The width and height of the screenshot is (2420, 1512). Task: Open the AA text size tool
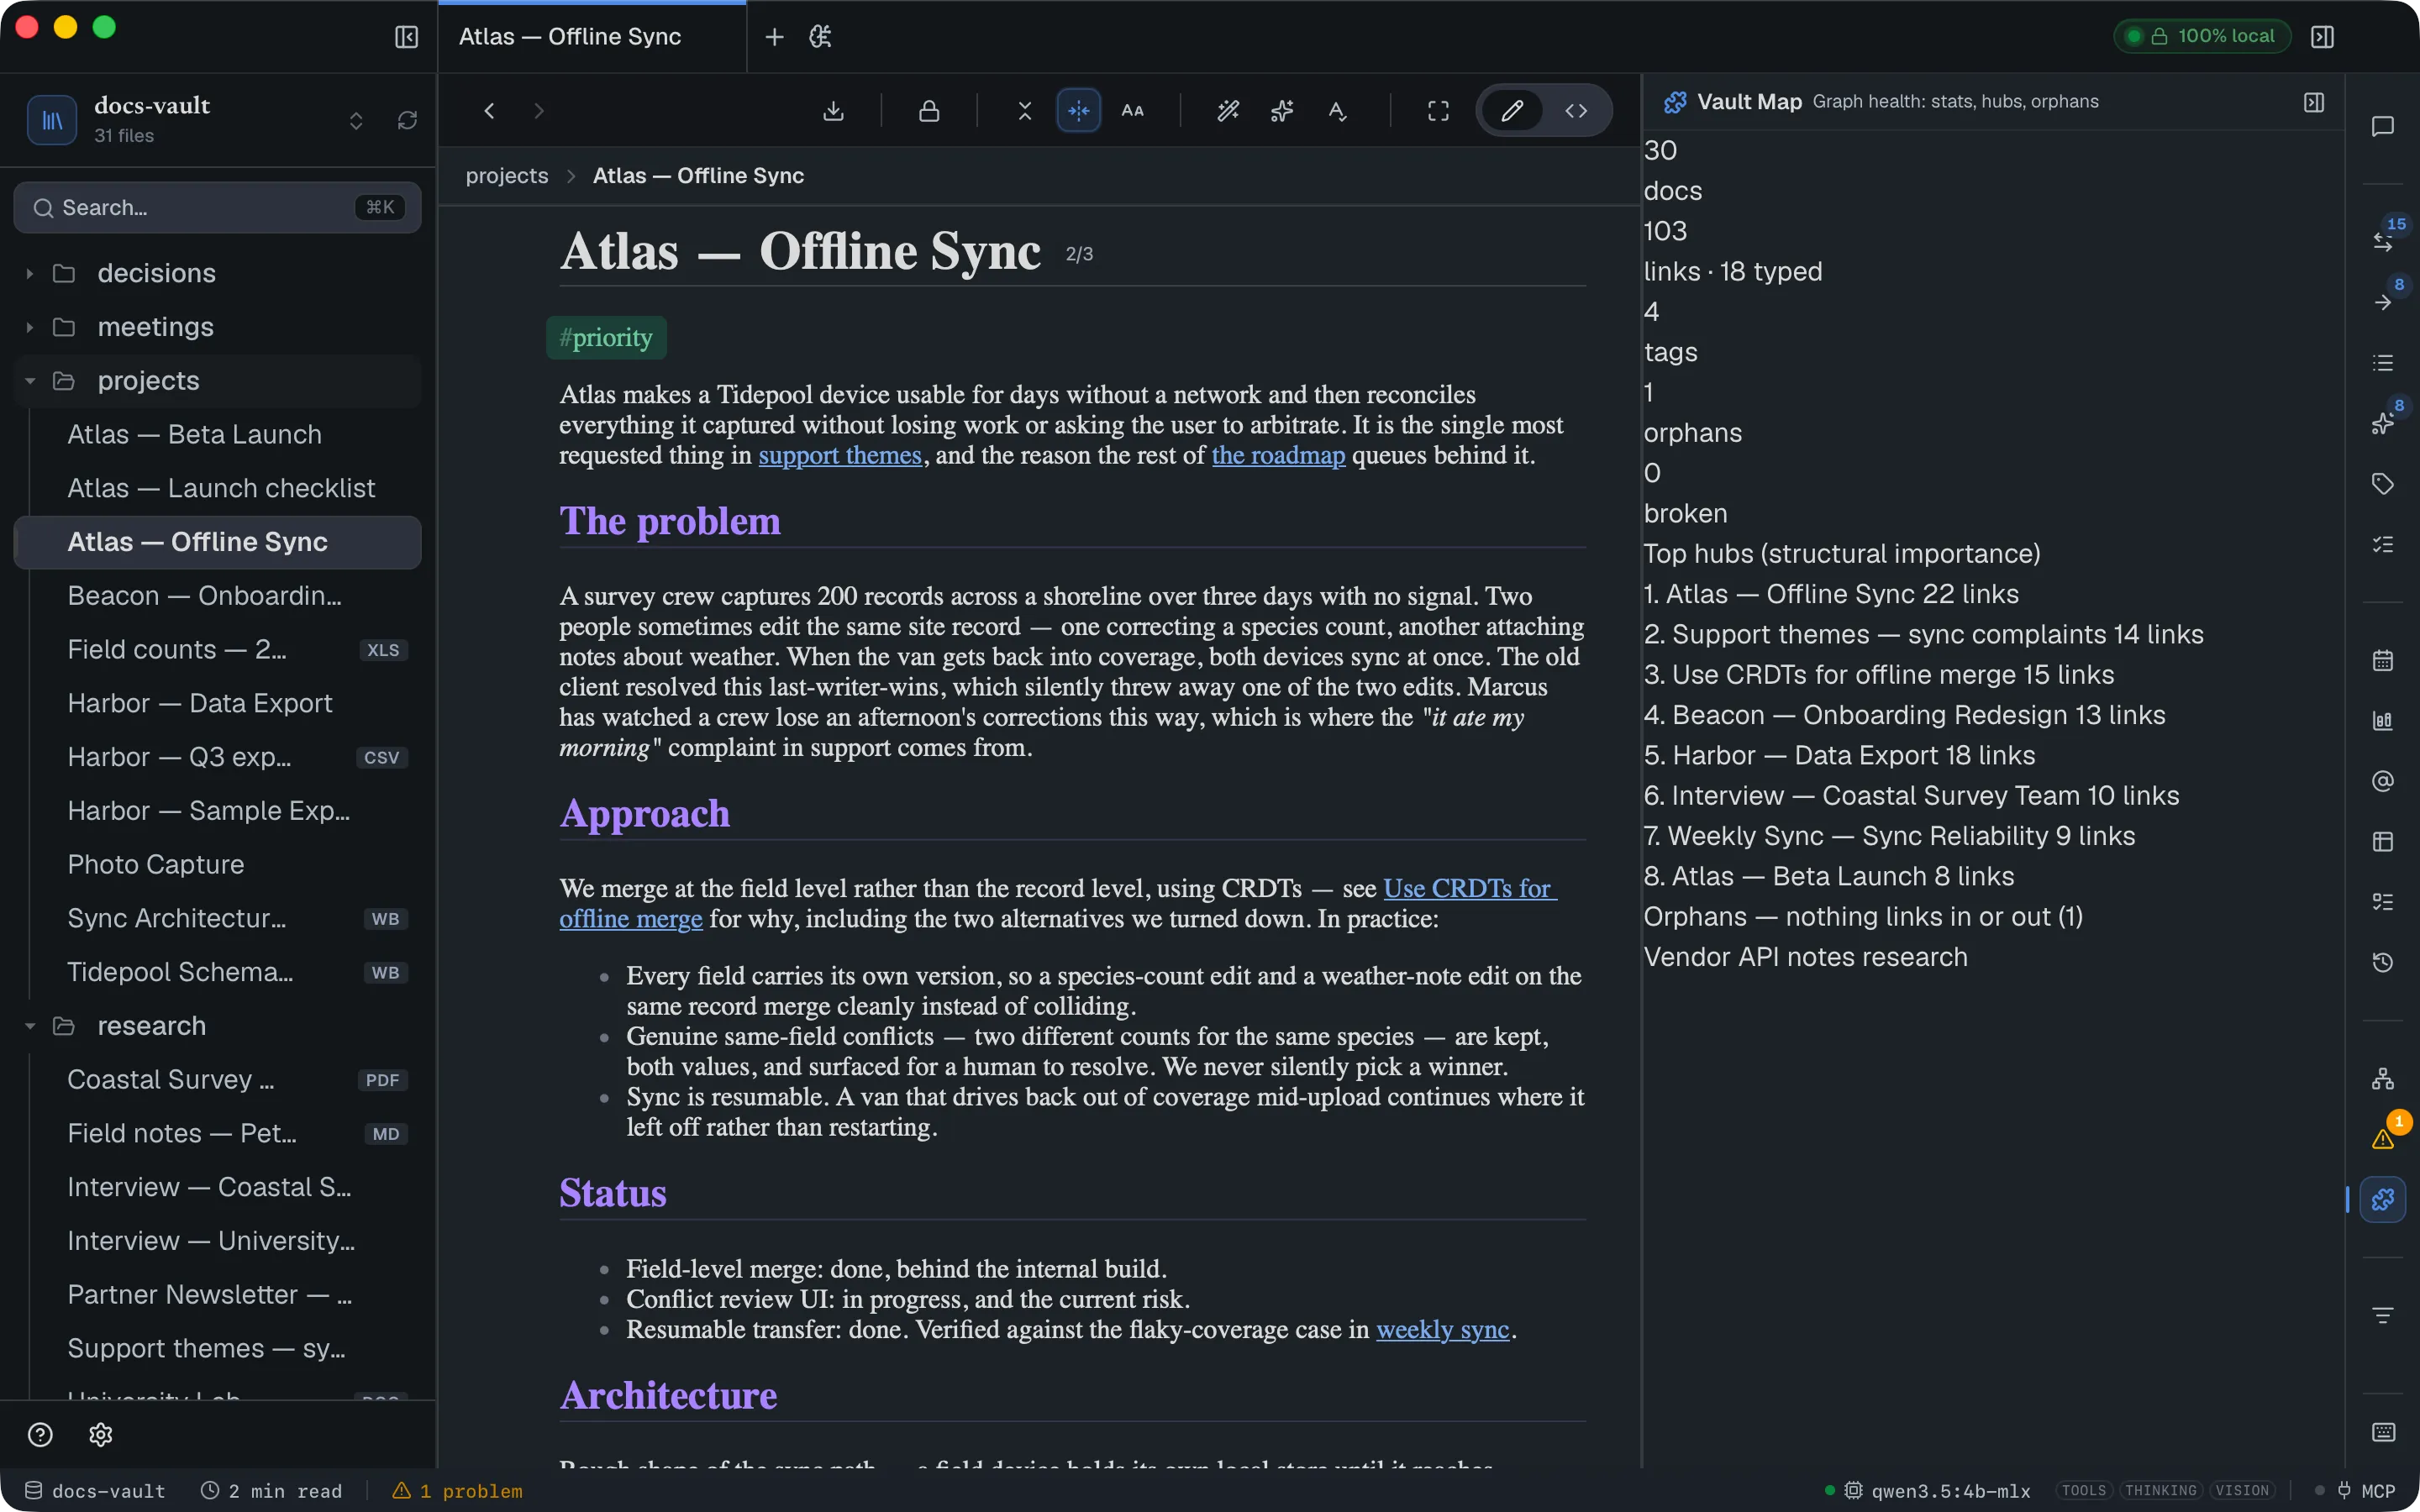[x=1132, y=110]
